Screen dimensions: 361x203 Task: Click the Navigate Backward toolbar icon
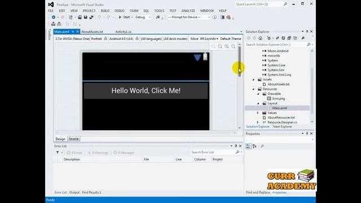[54, 17]
